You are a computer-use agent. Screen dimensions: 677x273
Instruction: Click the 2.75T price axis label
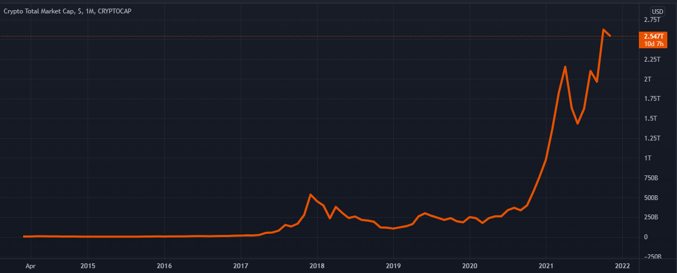652,20
